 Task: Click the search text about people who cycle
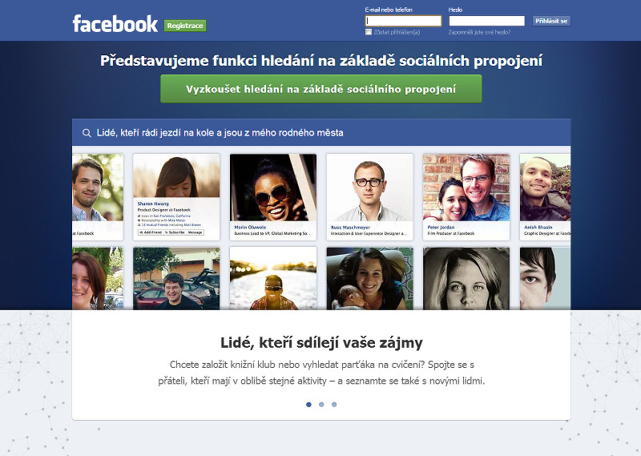tap(220, 132)
